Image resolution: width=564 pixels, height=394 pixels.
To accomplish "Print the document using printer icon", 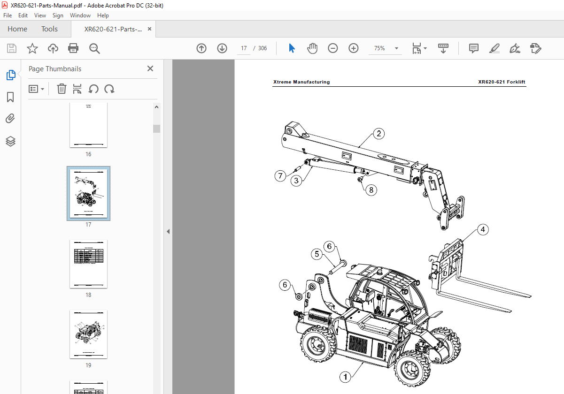I will [x=73, y=48].
